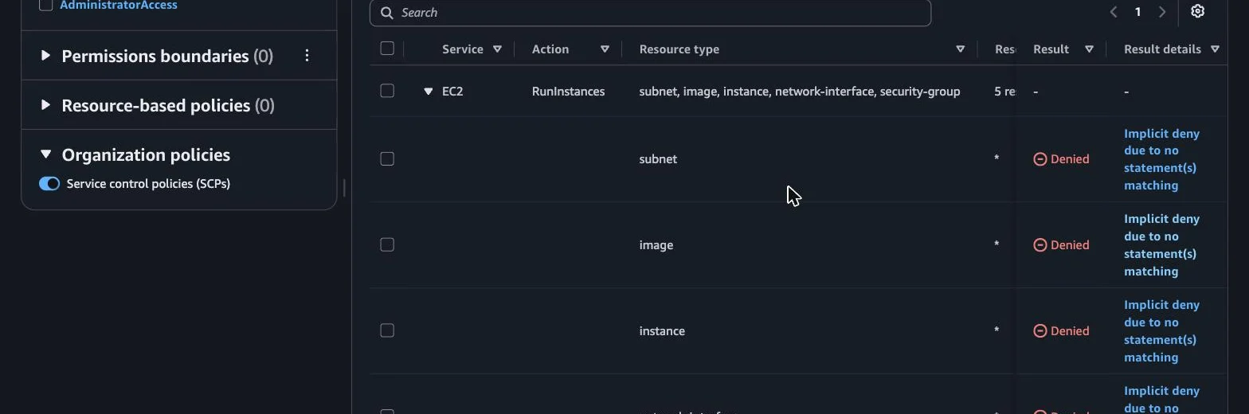Toggle Service control policies (SCPs) switch

[x=49, y=184]
